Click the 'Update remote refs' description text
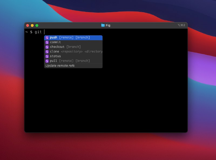This screenshot has width=216, height=160. point(60,66)
